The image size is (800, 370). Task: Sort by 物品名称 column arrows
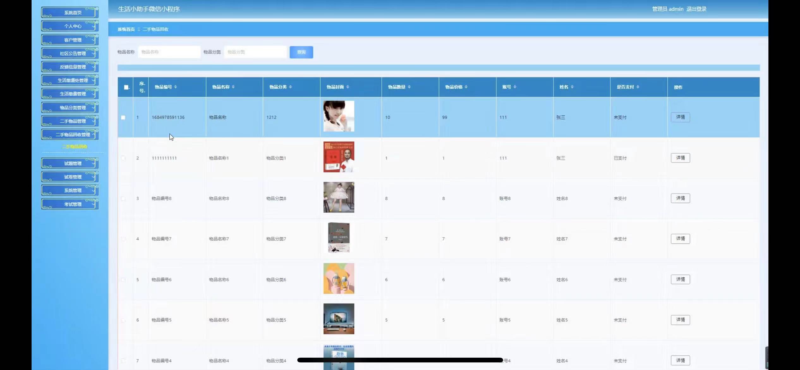[233, 87]
